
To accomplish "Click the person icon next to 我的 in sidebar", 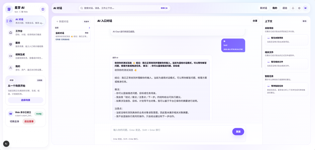I will 11,68.
